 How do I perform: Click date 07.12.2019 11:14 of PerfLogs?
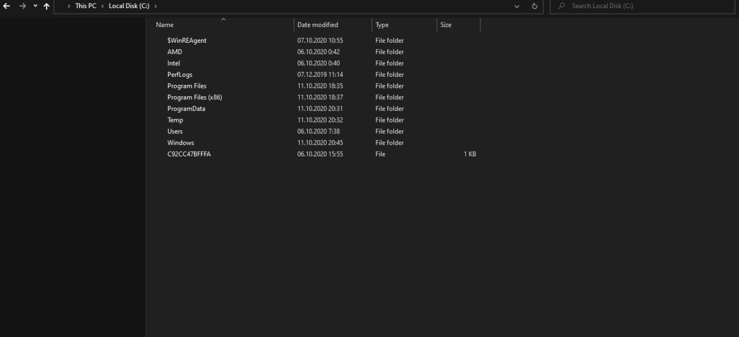[x=320, y=74]
